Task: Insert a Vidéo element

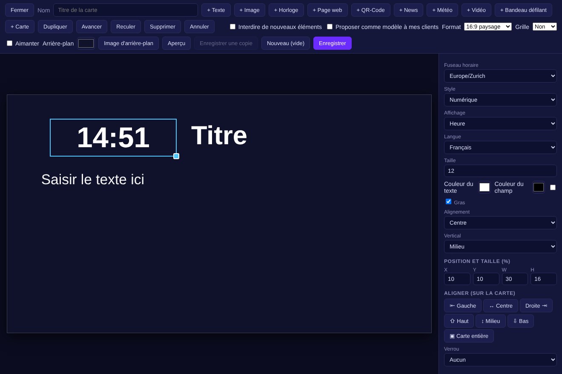Action: [476, 10]
